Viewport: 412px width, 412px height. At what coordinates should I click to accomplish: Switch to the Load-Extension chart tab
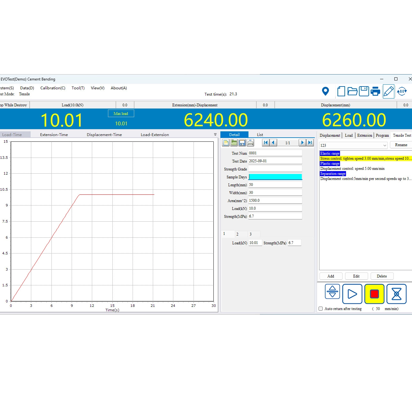click(x=155, y=134)
